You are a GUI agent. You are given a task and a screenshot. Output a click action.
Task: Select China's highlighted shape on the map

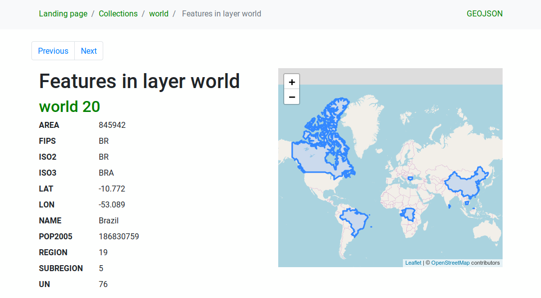[x=464, y=184]
